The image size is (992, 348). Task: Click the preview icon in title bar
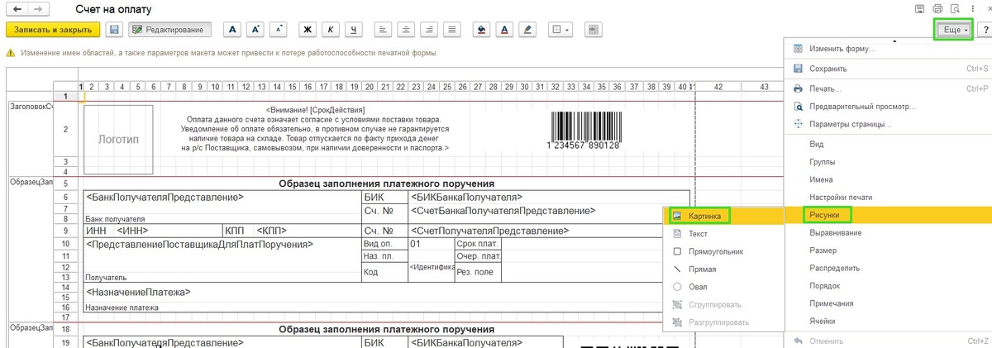pyautogui.click(x=954, y=8)
